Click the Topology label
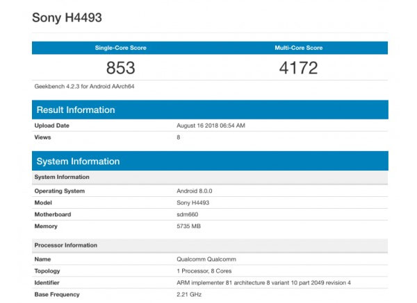This screenshot has width=417, height=303. click(x=47, y=271)
